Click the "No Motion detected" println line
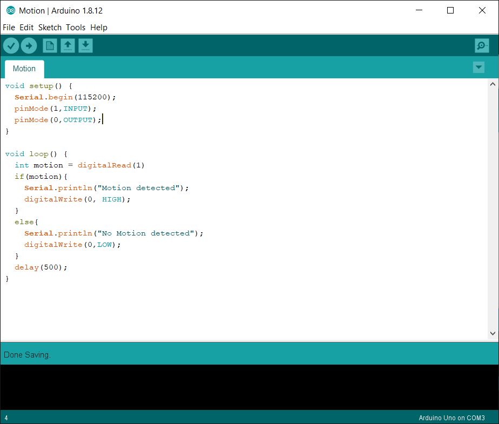 (114, 233)
